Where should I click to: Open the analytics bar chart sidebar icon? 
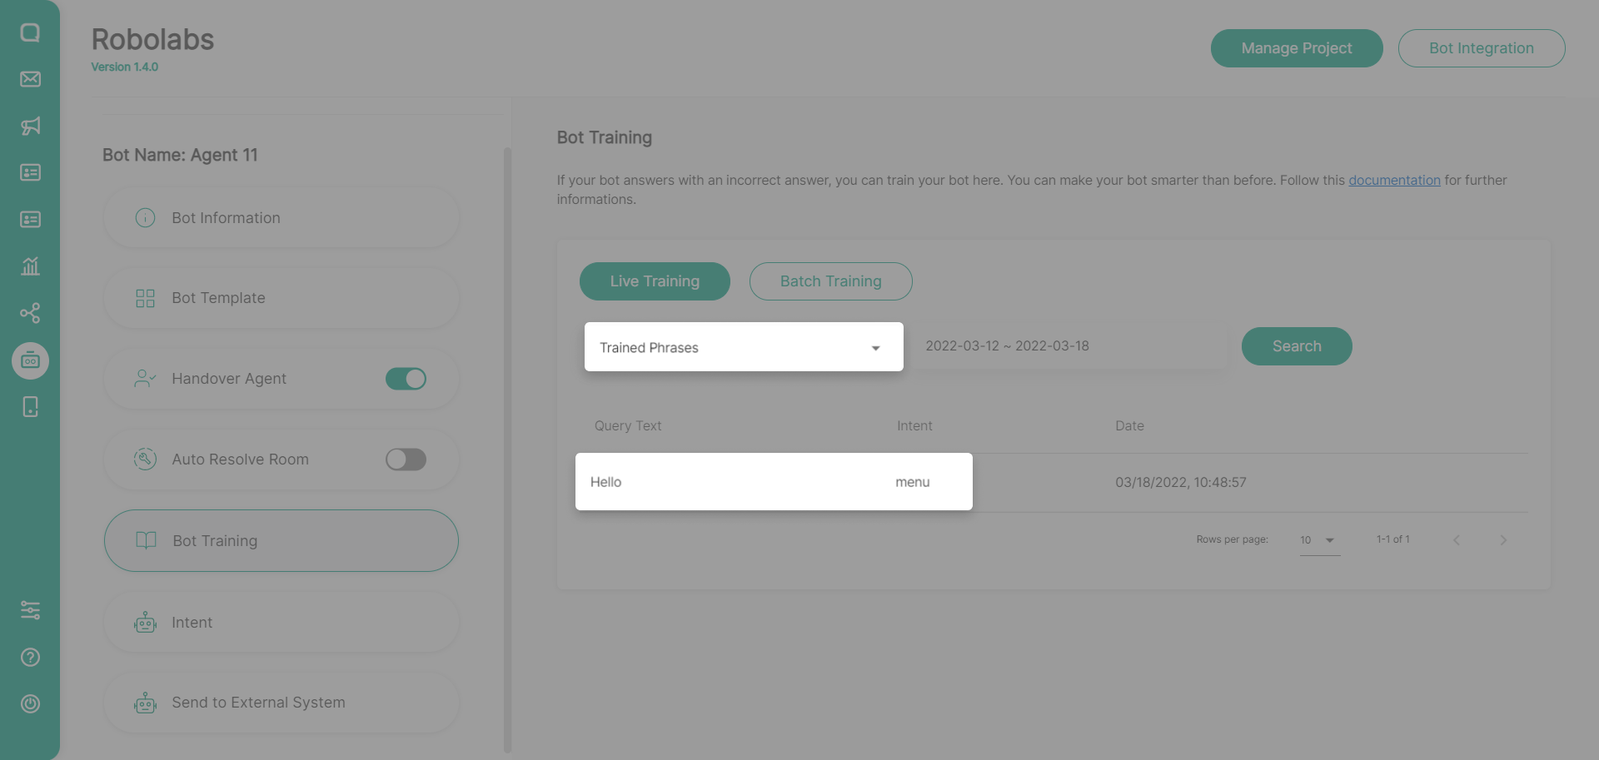coord(30,266)
